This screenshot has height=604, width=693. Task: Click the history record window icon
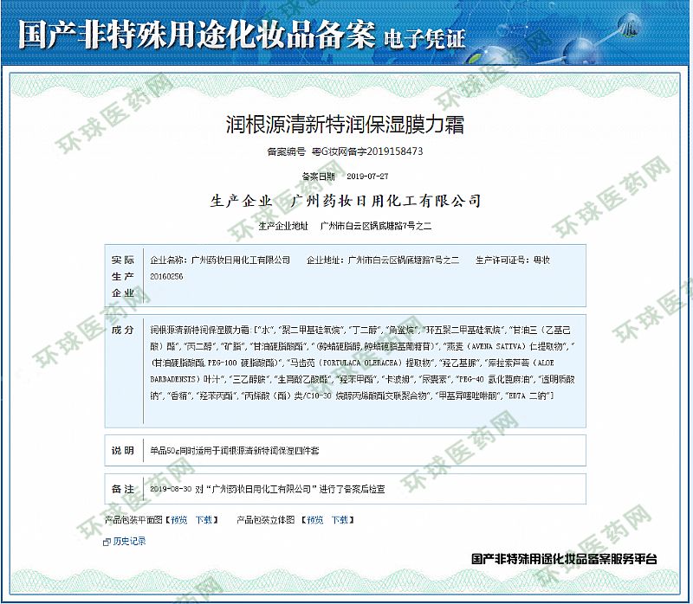(107, 541)
